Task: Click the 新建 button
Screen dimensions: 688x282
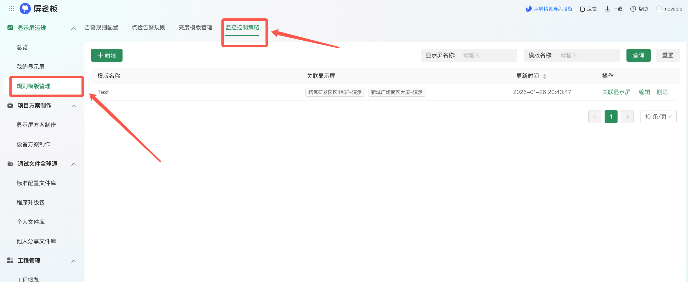Action: tap(107, 55)
